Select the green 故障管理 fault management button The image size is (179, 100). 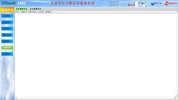point(7,47)
